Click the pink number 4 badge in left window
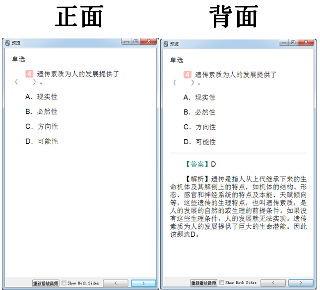Image resolution: width=320 pixels, height=290 pixels. (29, 74)
